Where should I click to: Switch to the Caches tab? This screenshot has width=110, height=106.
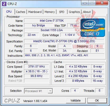[21, 12]
